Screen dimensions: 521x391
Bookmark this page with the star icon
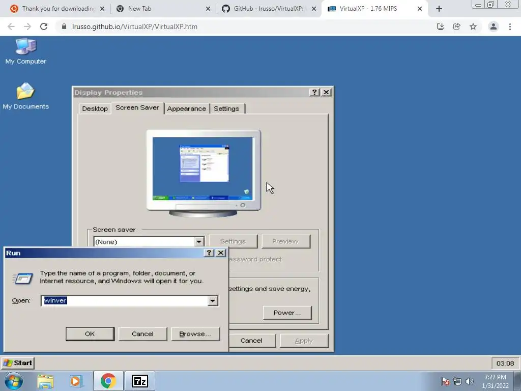[473, 26]
